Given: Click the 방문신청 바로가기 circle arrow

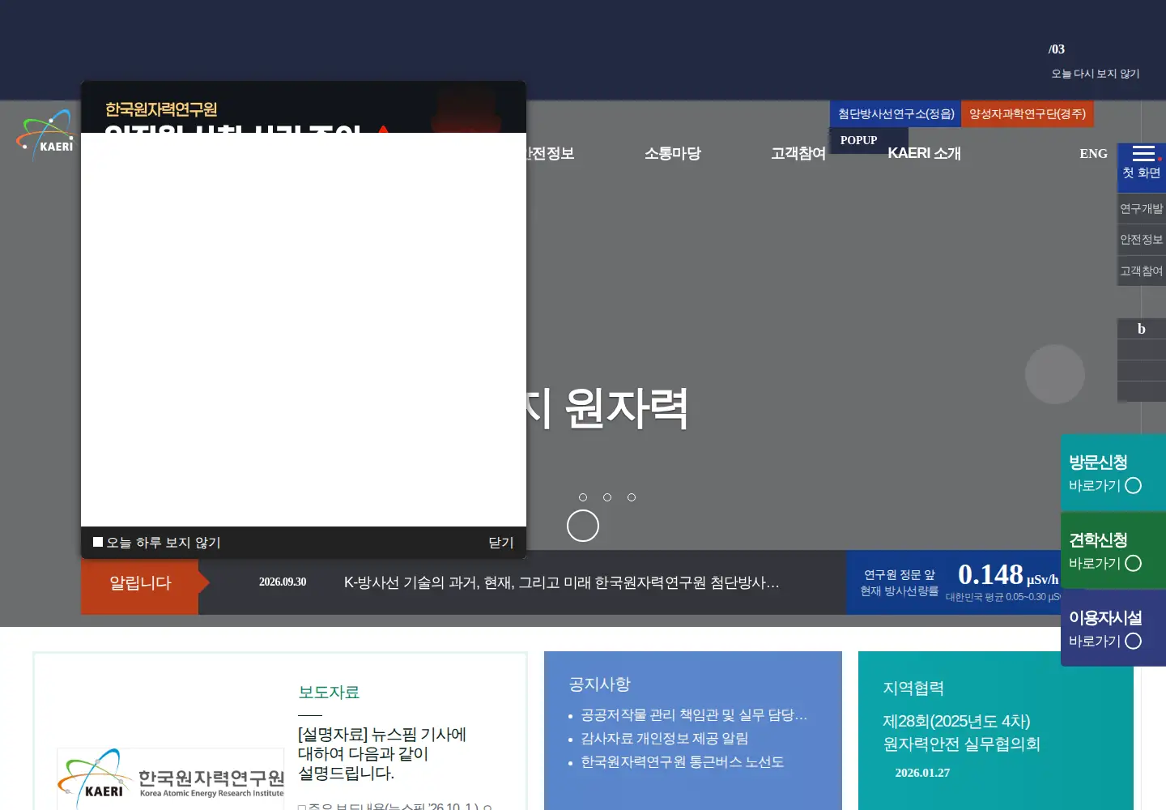Looking at the screenshot, I should [1134, 485].
